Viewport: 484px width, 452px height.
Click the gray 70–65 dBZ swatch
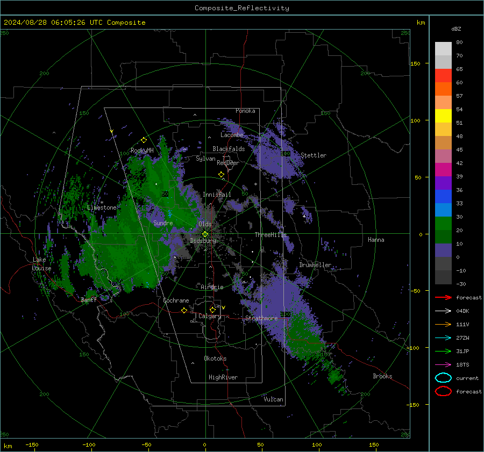pos(443,62)
